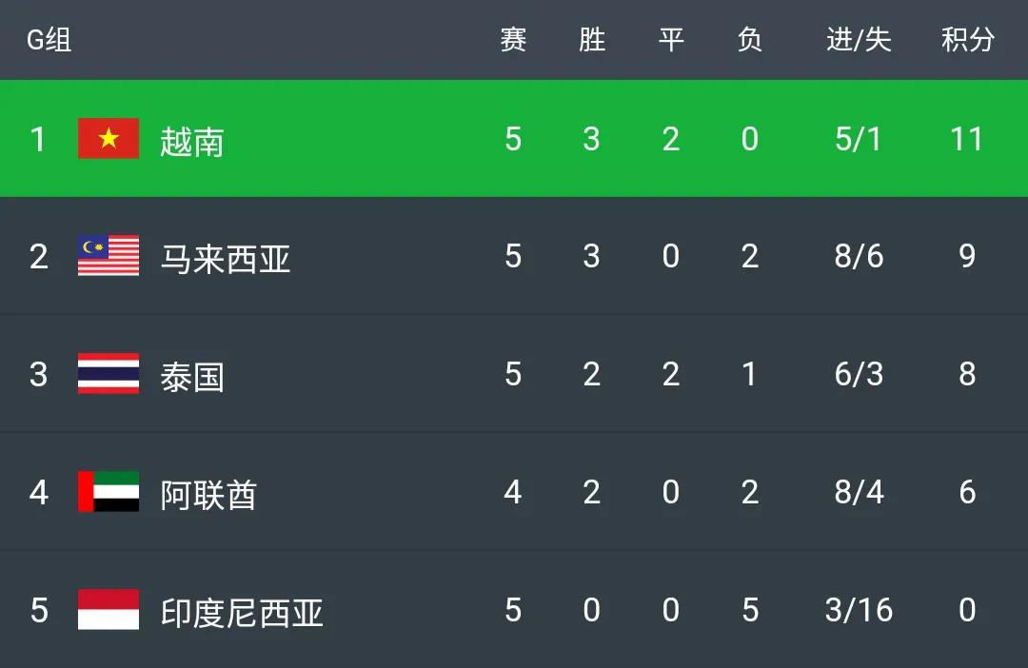Viewport: 1028px width, 668px height.
Task: Open the 马来西亚 team page
Action: 225,258
